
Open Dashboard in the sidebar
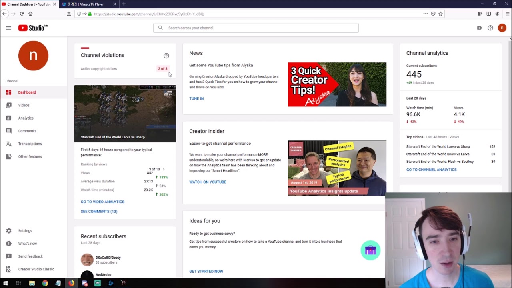(x=34, y=92)
